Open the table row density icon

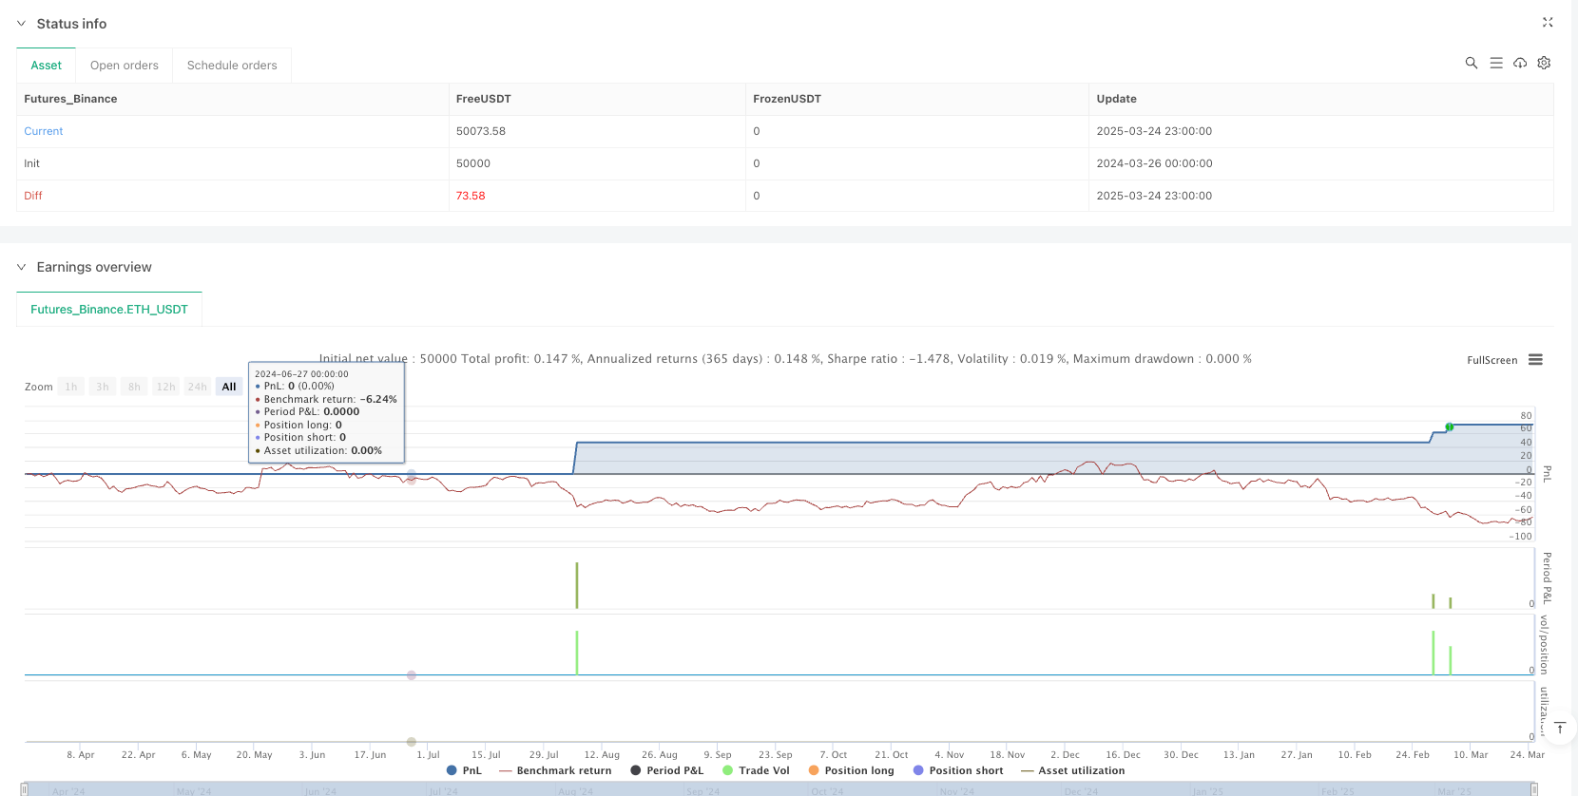point(1495,63)
